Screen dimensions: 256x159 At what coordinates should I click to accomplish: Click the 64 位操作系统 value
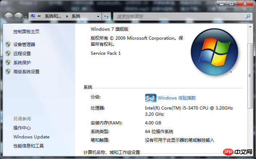pos(159,132)
